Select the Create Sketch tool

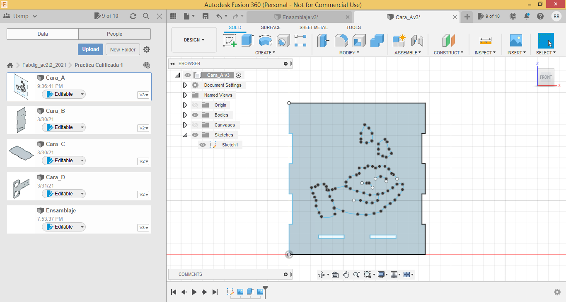pos(230,41)
